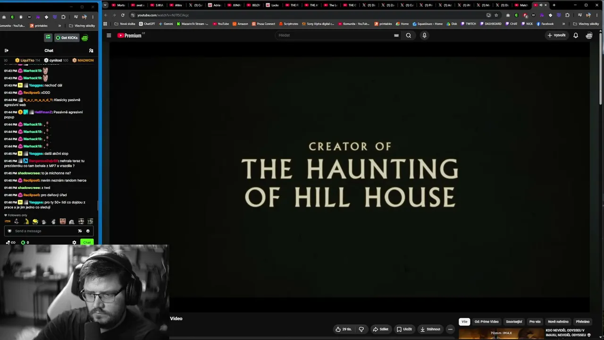Screen dimensions: 604x340
Task: Click username Yasggss in nechoď dál message
Action: coord(36,85)
